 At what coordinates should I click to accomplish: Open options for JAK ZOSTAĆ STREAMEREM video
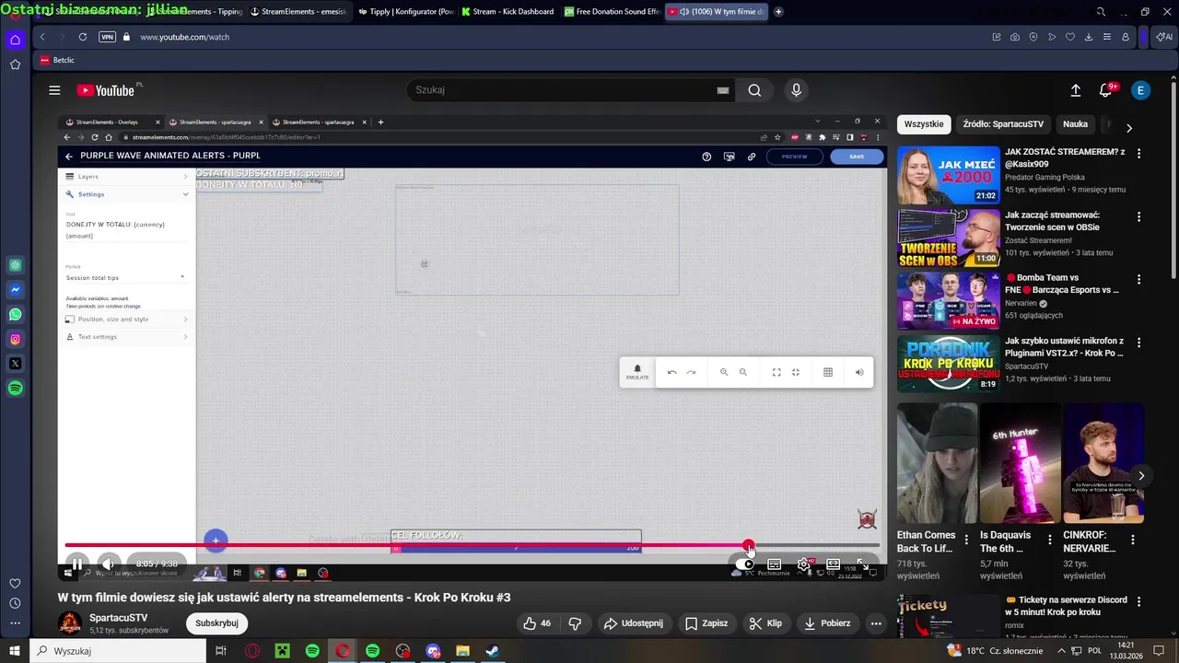click(x=1138, y=154)
